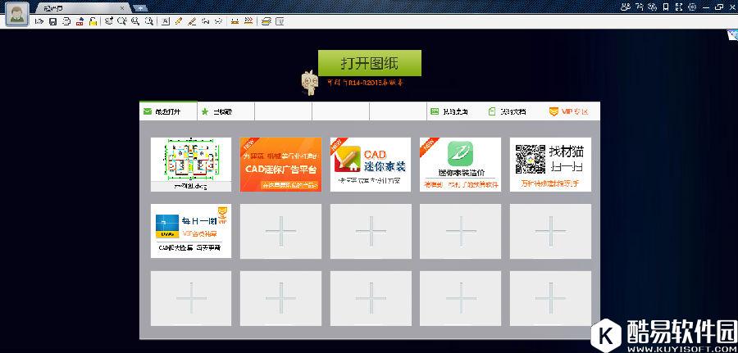738x353 pixels.
Task: Open the stacked layers icon
Action: coord(266,21)
